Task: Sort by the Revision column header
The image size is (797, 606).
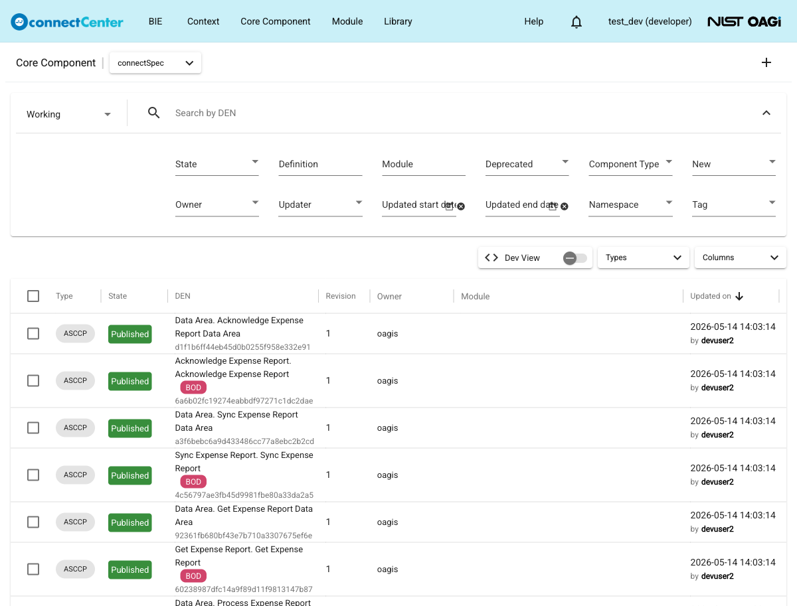Action: [341, 296]
